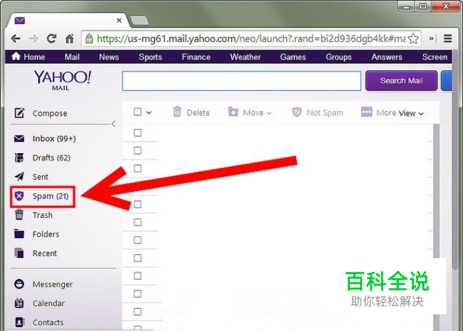Open select-all dropdown arrow beside checkbox
Image resolution: width=463 pixels, height=331 pixels.
(x=149, y=112)
